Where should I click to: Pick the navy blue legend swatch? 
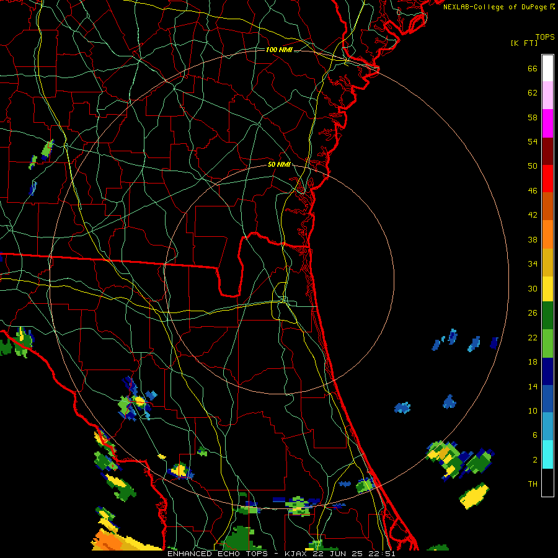pos(547,371)
